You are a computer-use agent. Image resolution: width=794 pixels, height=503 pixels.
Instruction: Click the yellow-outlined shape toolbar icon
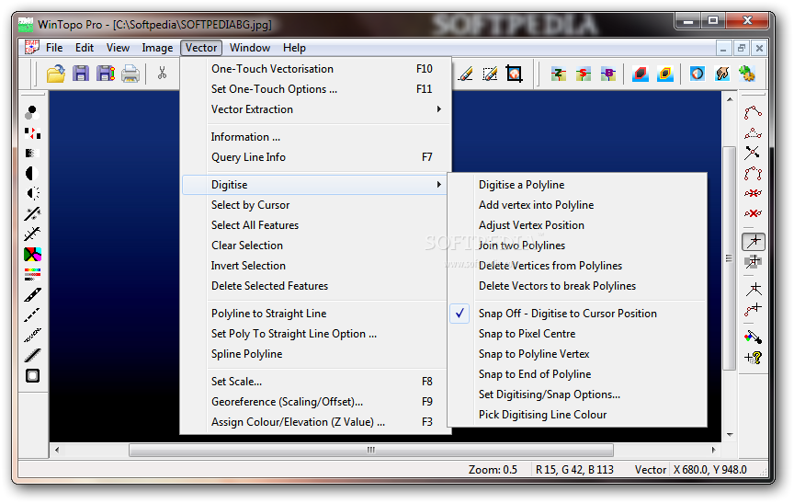664,74
